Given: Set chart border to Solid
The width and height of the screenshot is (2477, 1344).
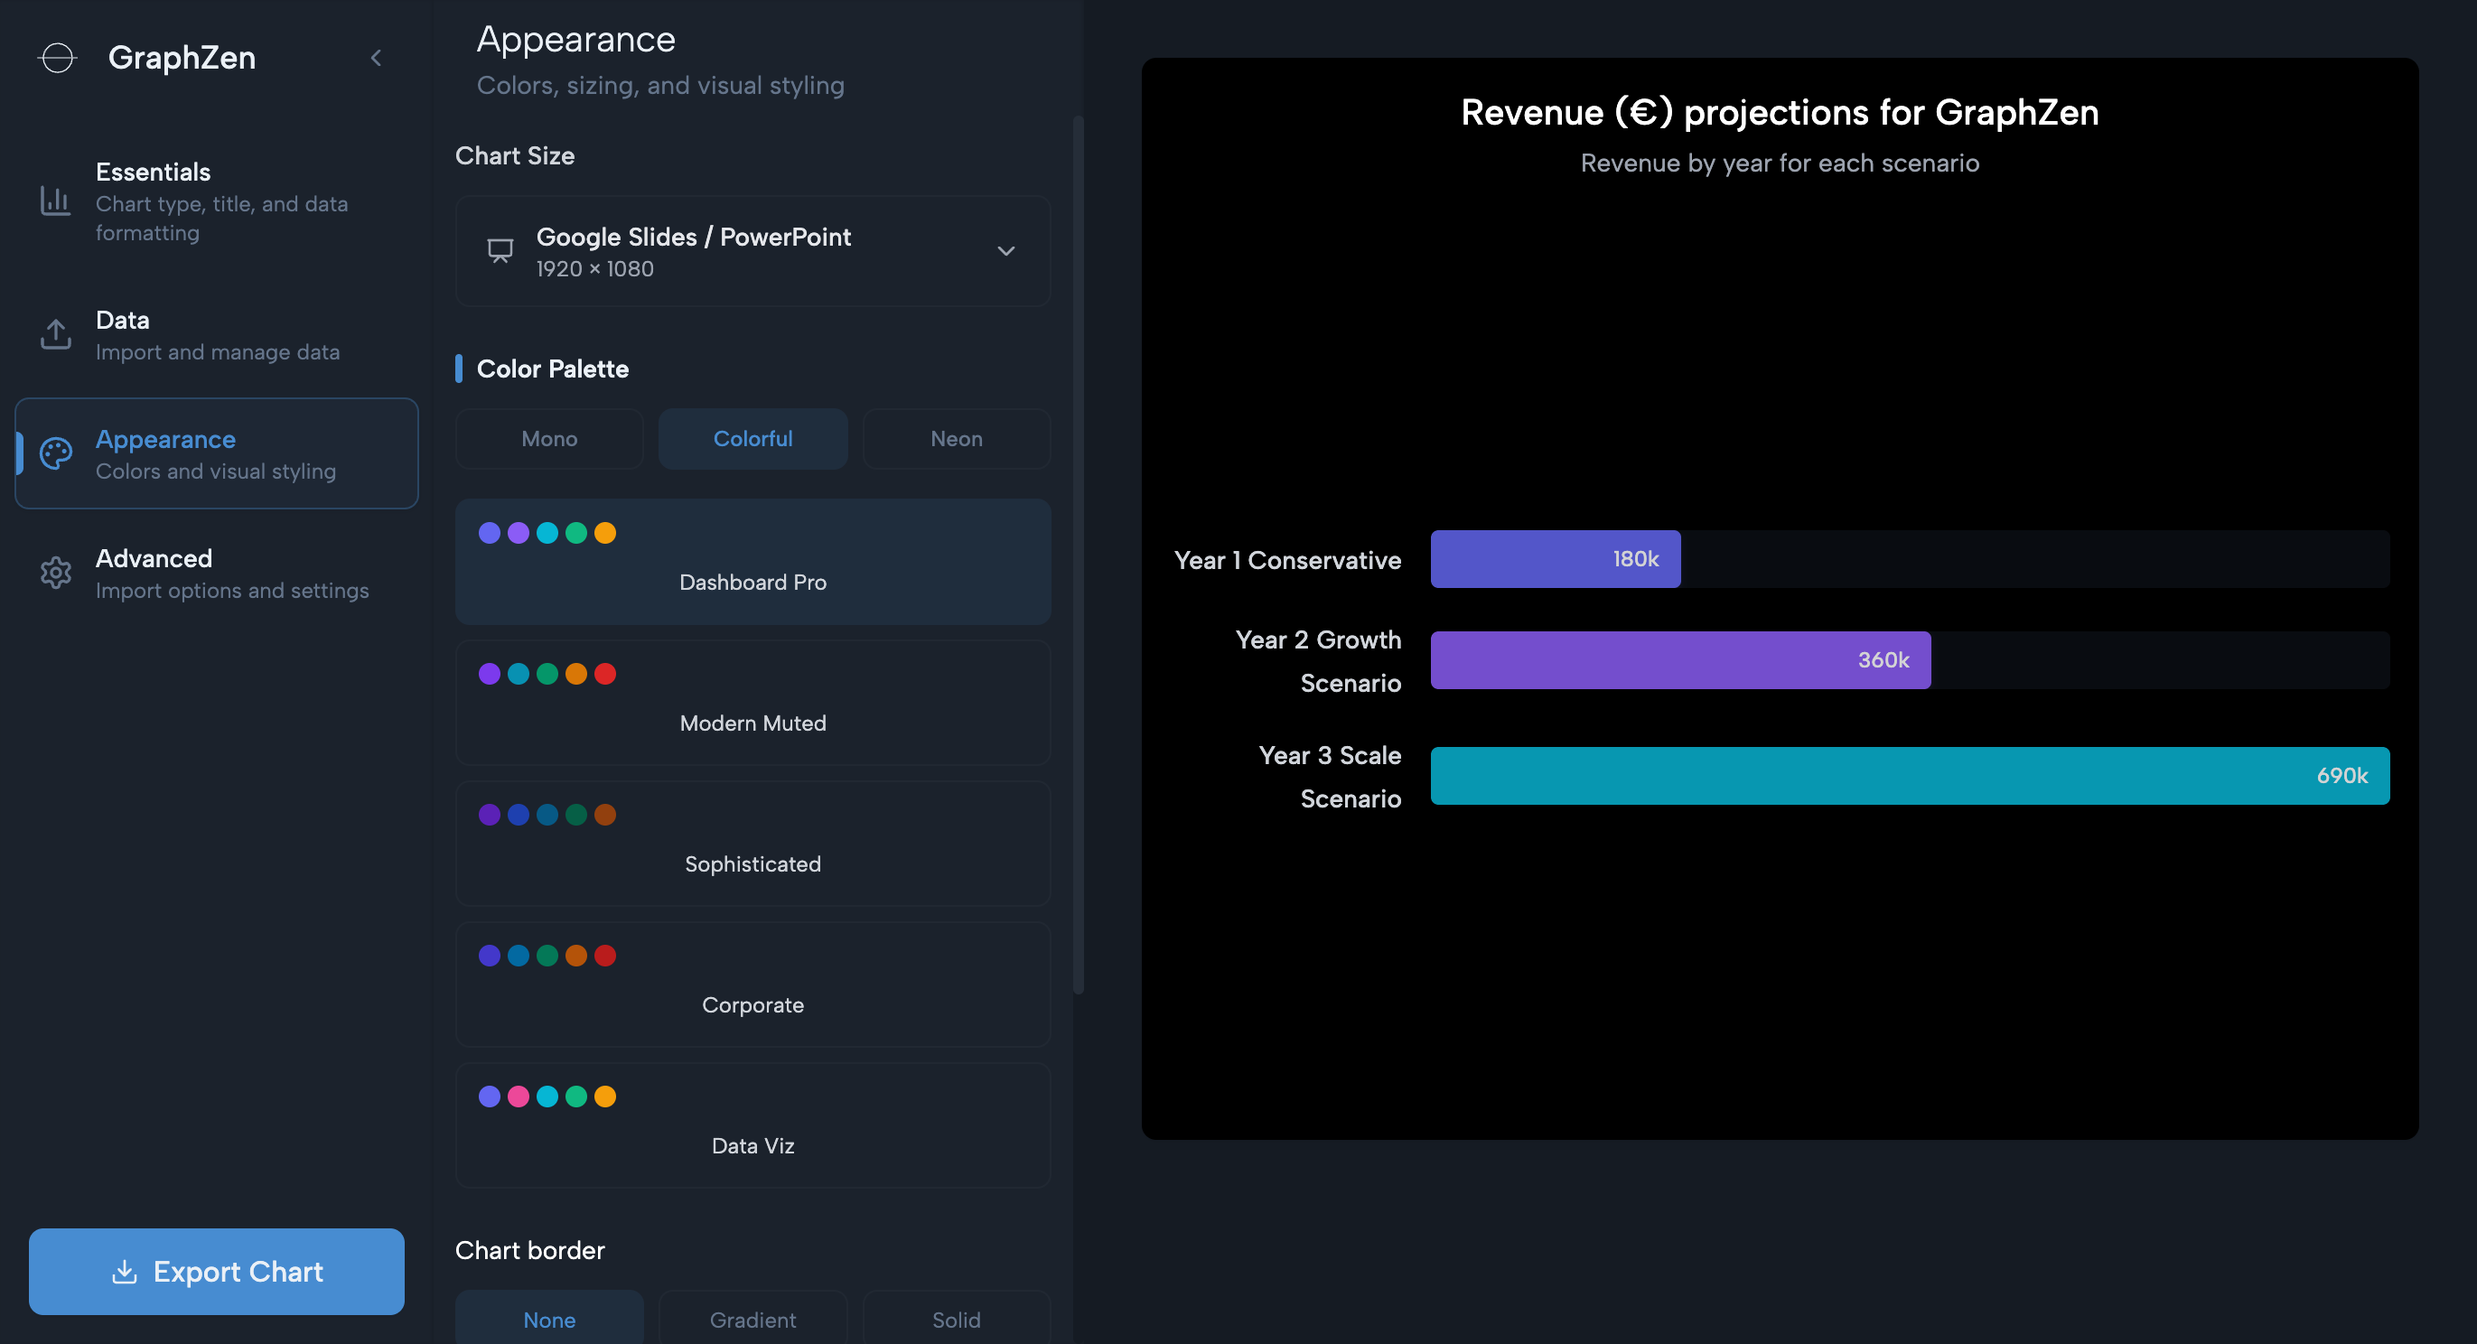Looking at the screenshot, I should [956, 1319].
